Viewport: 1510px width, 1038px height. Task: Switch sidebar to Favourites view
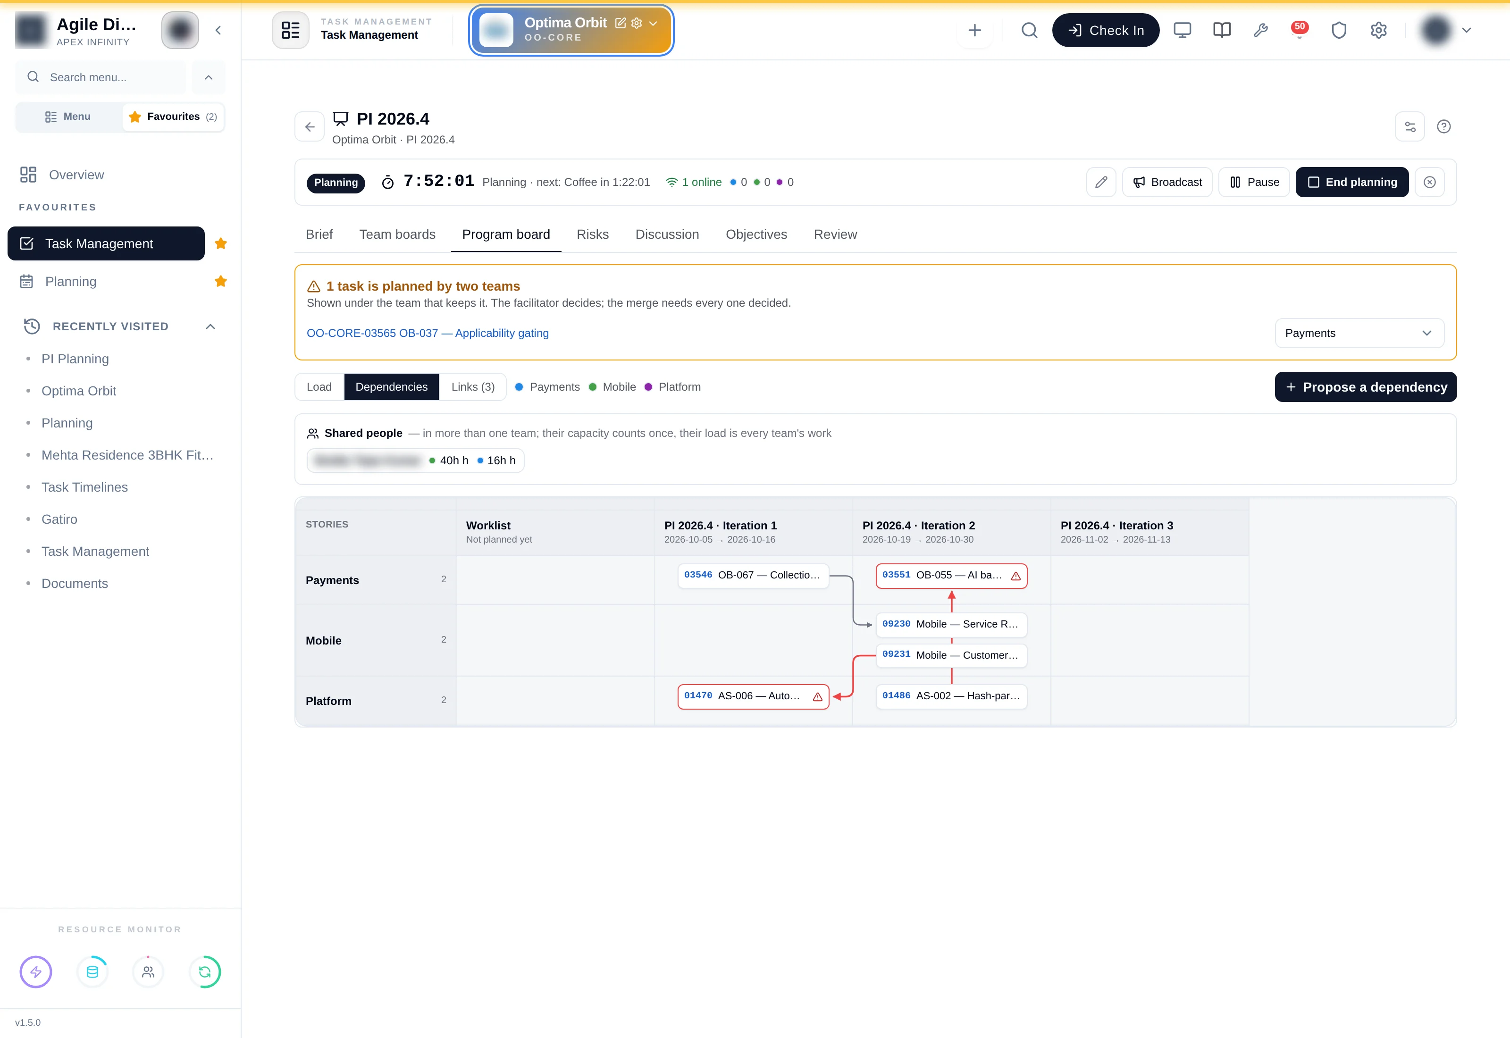tap(173, 117)
